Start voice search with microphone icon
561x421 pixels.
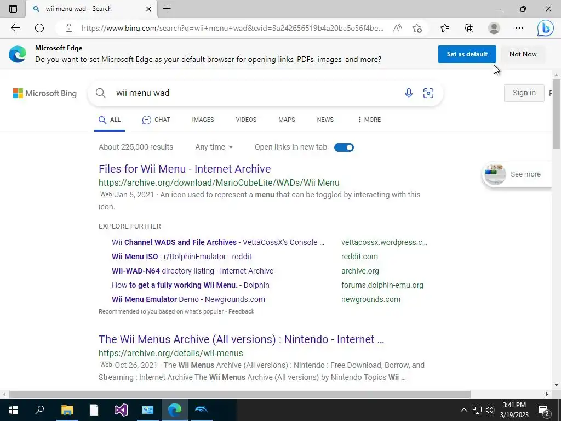coord(409,93)
